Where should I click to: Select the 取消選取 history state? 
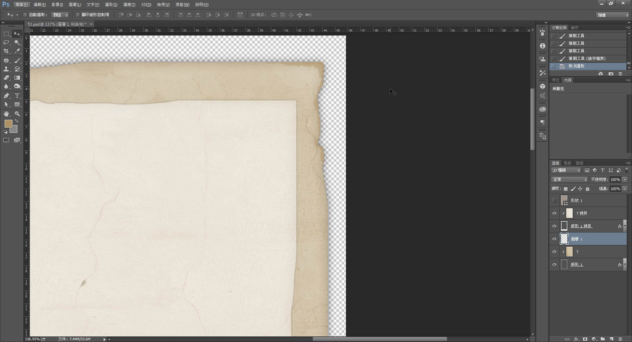[x=576, y=66]
